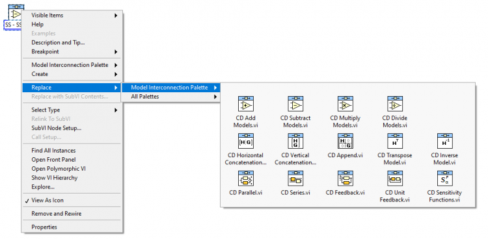Select Open Front Panel

72,159
